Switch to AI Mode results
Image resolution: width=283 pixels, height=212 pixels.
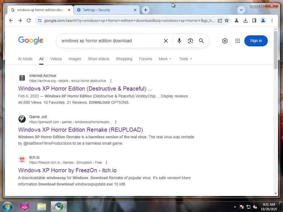25,59
